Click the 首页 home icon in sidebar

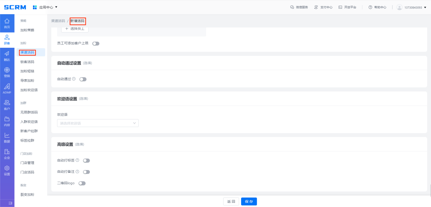(7, 23)
